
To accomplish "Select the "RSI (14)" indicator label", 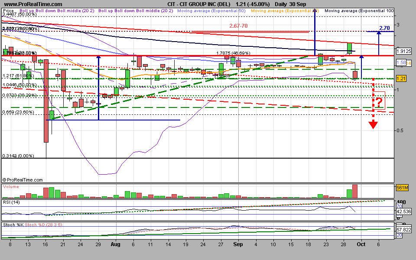I will click(x=11, y=202).
